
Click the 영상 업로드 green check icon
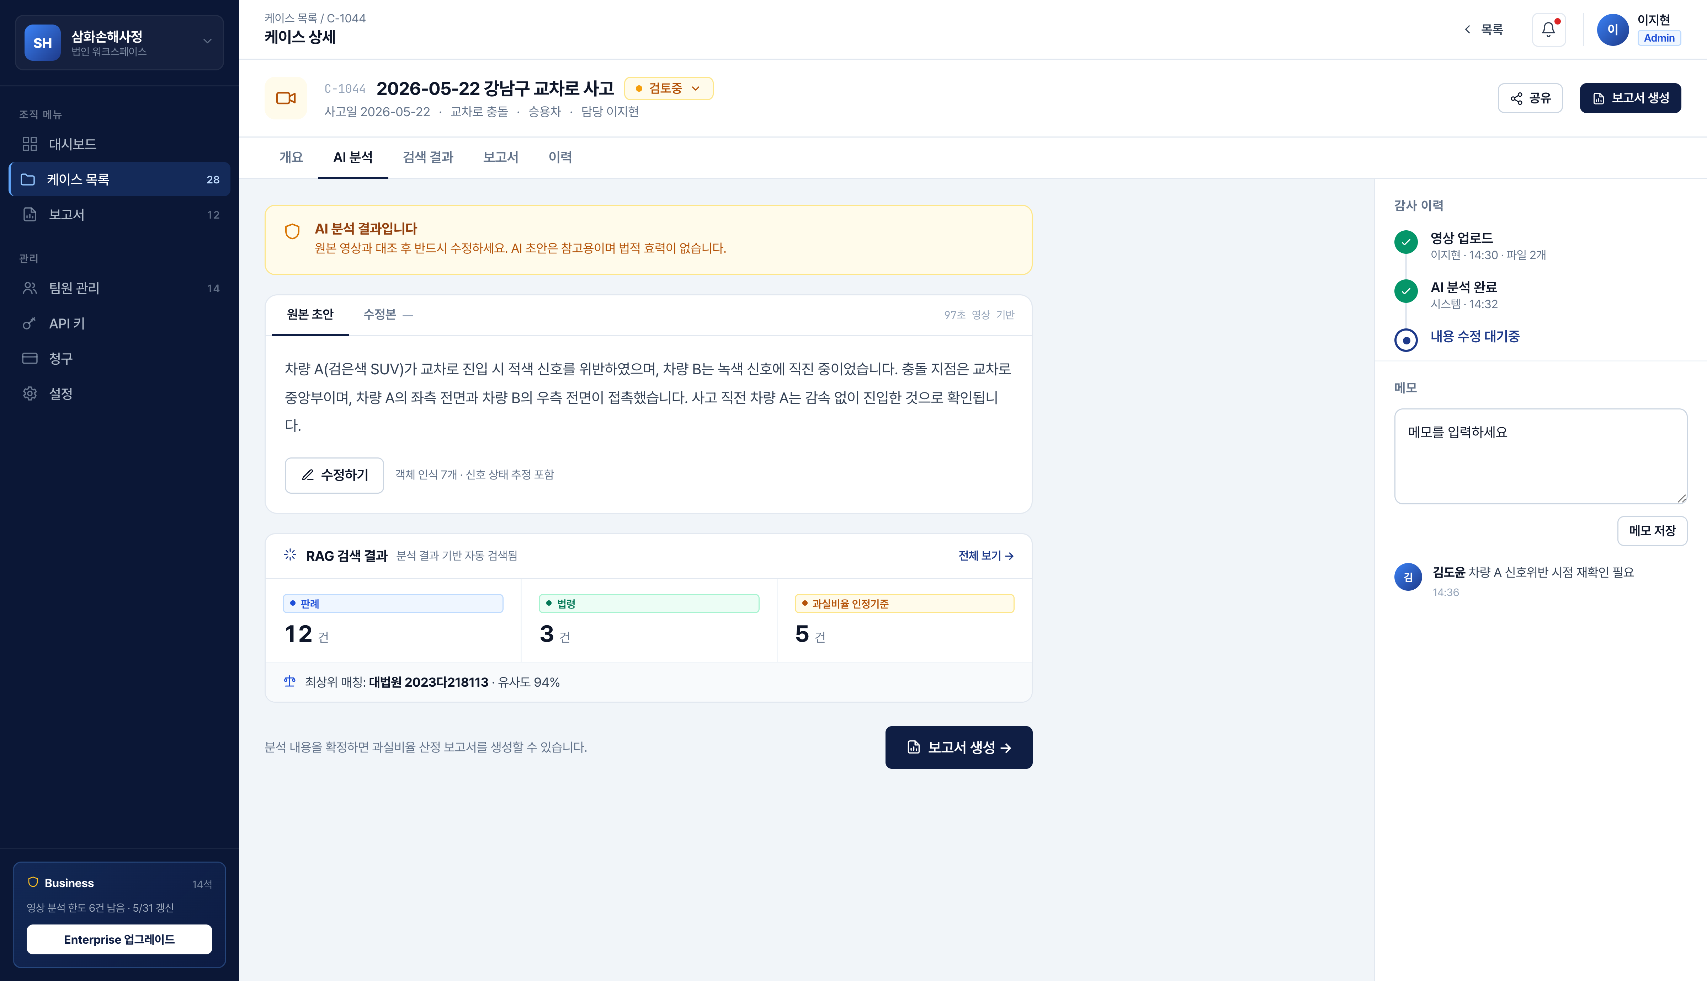[1406, 242]
